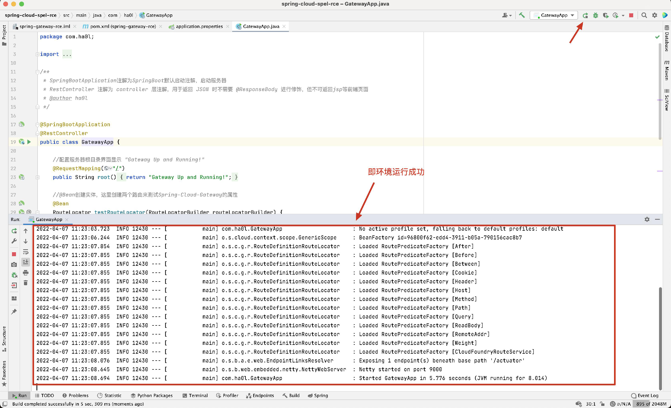Click the Rerun GatewayApp toolbar icon
The image size is (671, 408).
pos(585,15)
